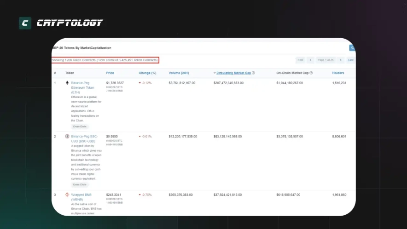Click holders count 8,806,601
407x229 pixels.
pos(339,136)
